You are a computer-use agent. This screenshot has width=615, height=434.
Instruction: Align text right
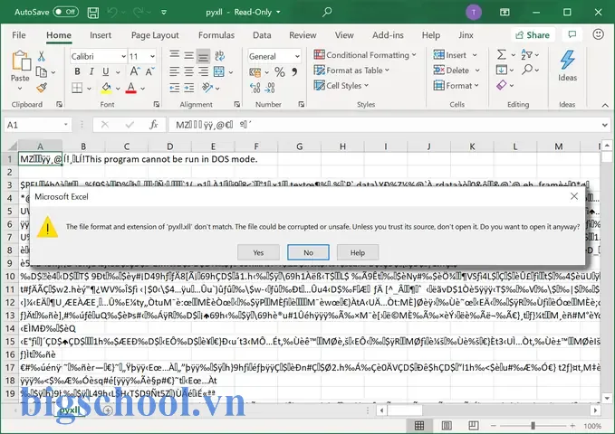pos(203,71)
